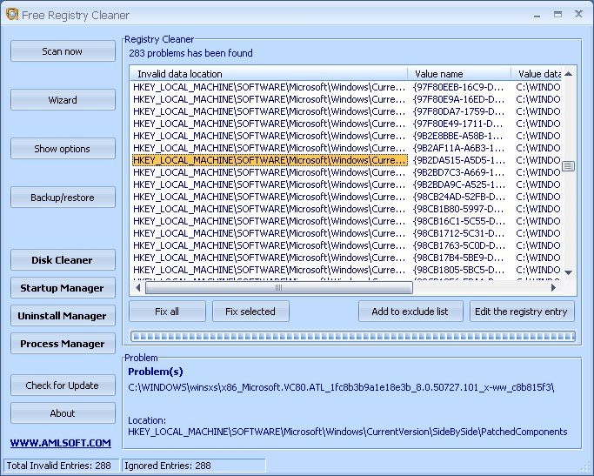The image size is (594, 476).
Task: Sort by Invalid data location column
Action: click(269, 73)
